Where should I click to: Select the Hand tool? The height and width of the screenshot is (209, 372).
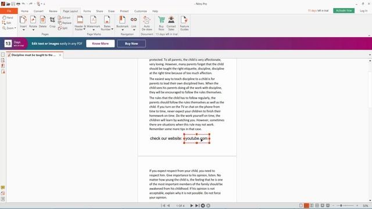point(8,17)
